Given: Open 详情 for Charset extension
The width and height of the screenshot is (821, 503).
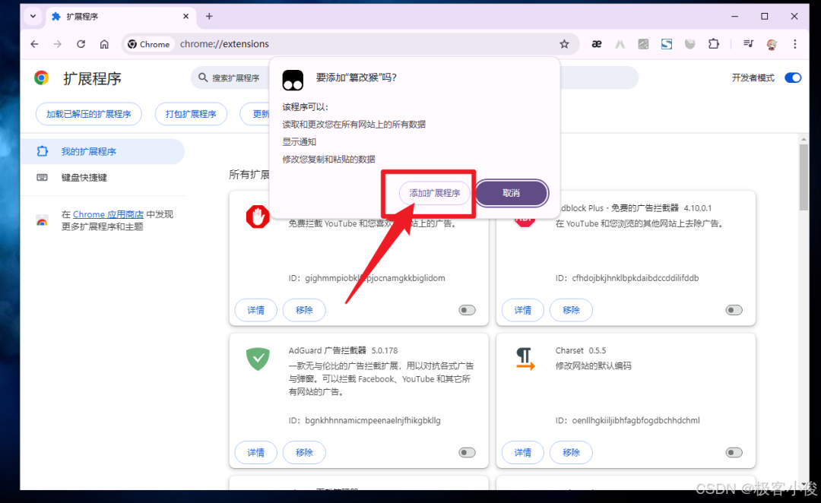Looking at the screenshot, I should click(522, 452).
